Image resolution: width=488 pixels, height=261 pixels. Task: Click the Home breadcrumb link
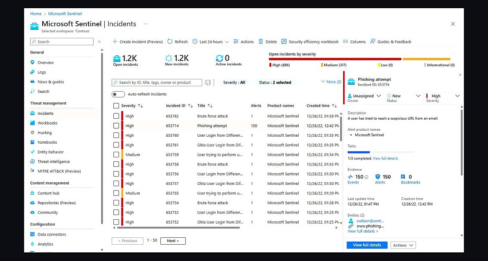[36, 14]
